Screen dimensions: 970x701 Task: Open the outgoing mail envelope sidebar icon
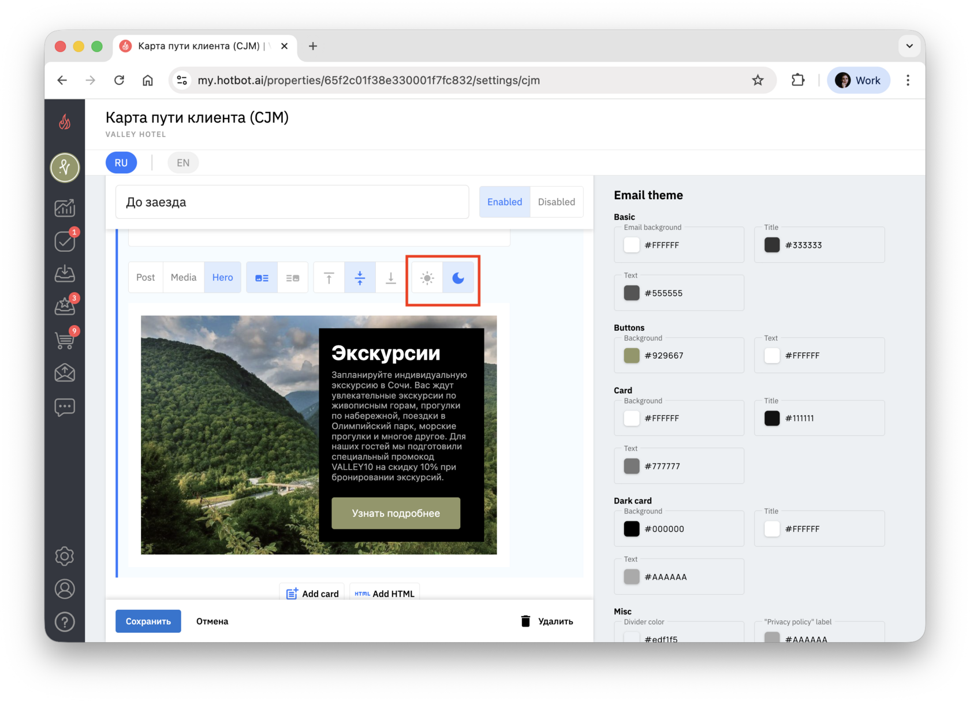pyautogui.click(x=65, y=373)
